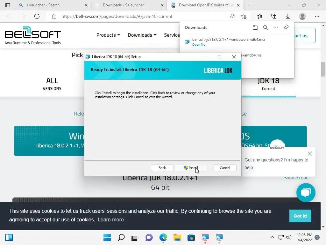Toggle the browser Downloads panel icon
This screenshot has width=326, height=245.
coord(288,16)
